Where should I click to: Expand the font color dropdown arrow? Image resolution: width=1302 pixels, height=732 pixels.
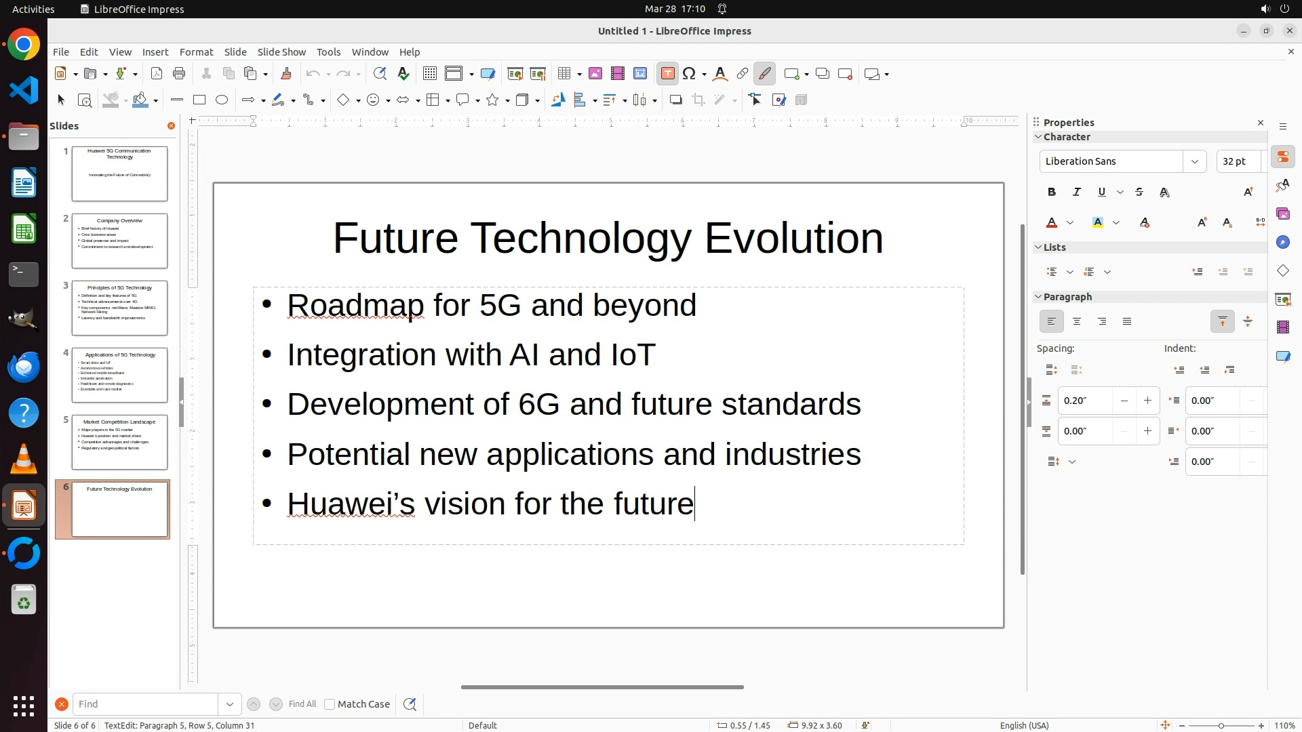1070,223
